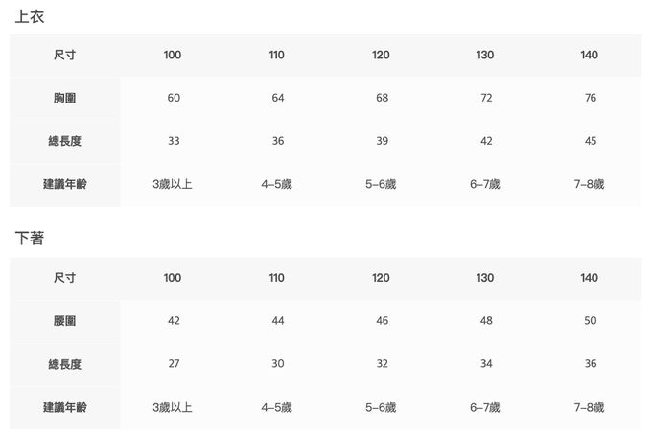This screenshot has height=434, width=652.
Task: Select the 下著 total length value 34
Action: [485, 364]
